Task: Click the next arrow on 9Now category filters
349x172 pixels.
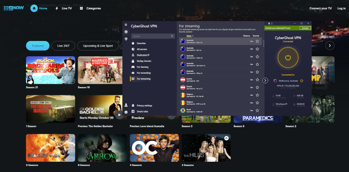Action: click(330, 46)
